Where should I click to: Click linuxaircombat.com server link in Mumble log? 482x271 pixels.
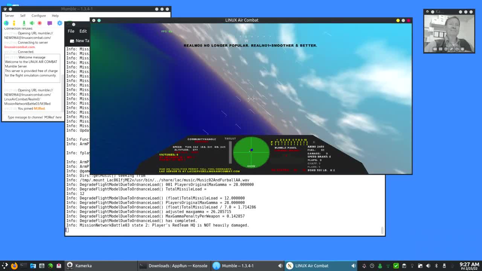(x=20, y=47)
